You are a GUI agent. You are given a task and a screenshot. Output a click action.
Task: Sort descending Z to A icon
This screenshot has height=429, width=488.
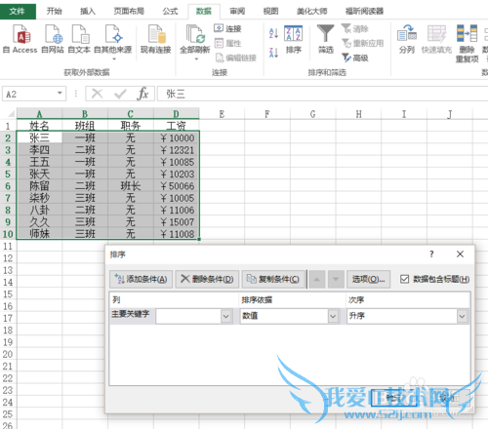273,53
